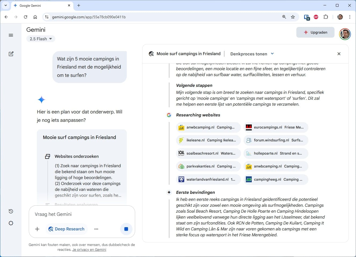Image resolution: width=356 pixels, height=257 pixels.
Task: Open the Je privacy en Gemini link
Action: pos(89,249)
